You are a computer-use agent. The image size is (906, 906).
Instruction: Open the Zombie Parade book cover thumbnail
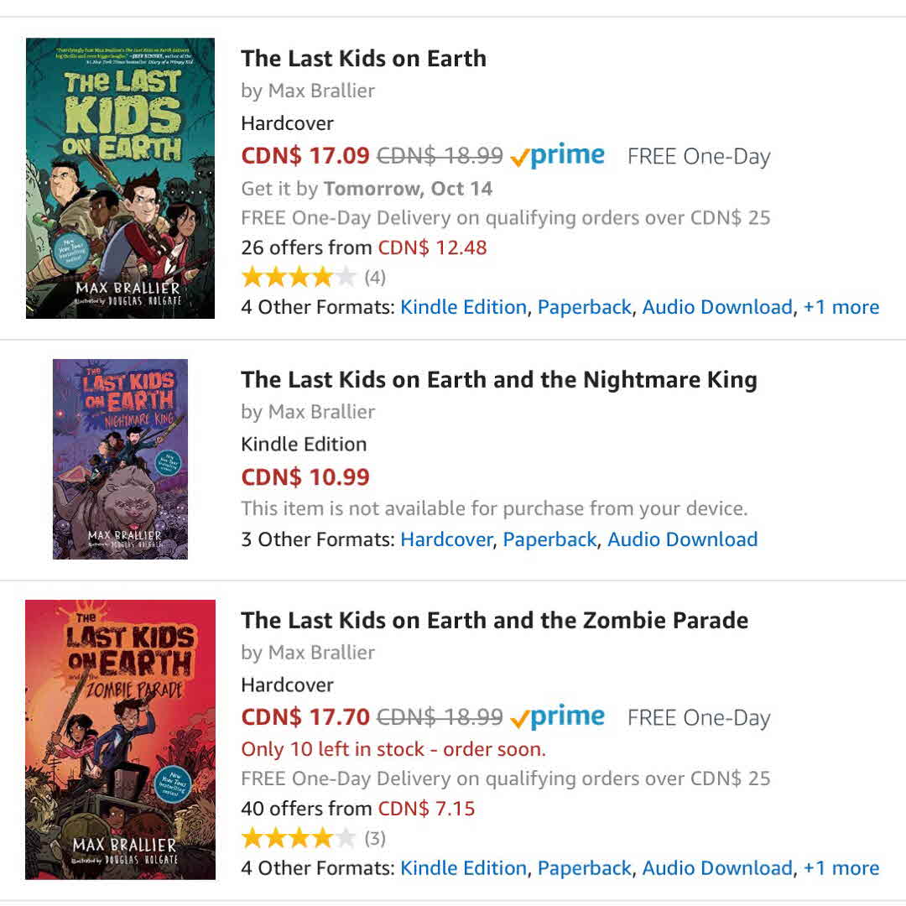point(120,739)
